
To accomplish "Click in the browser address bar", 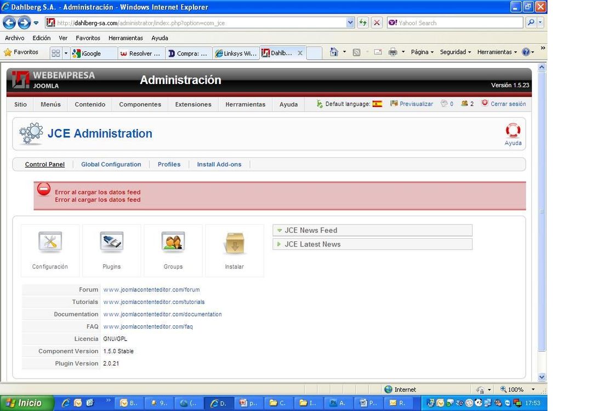I will [200, 22].
